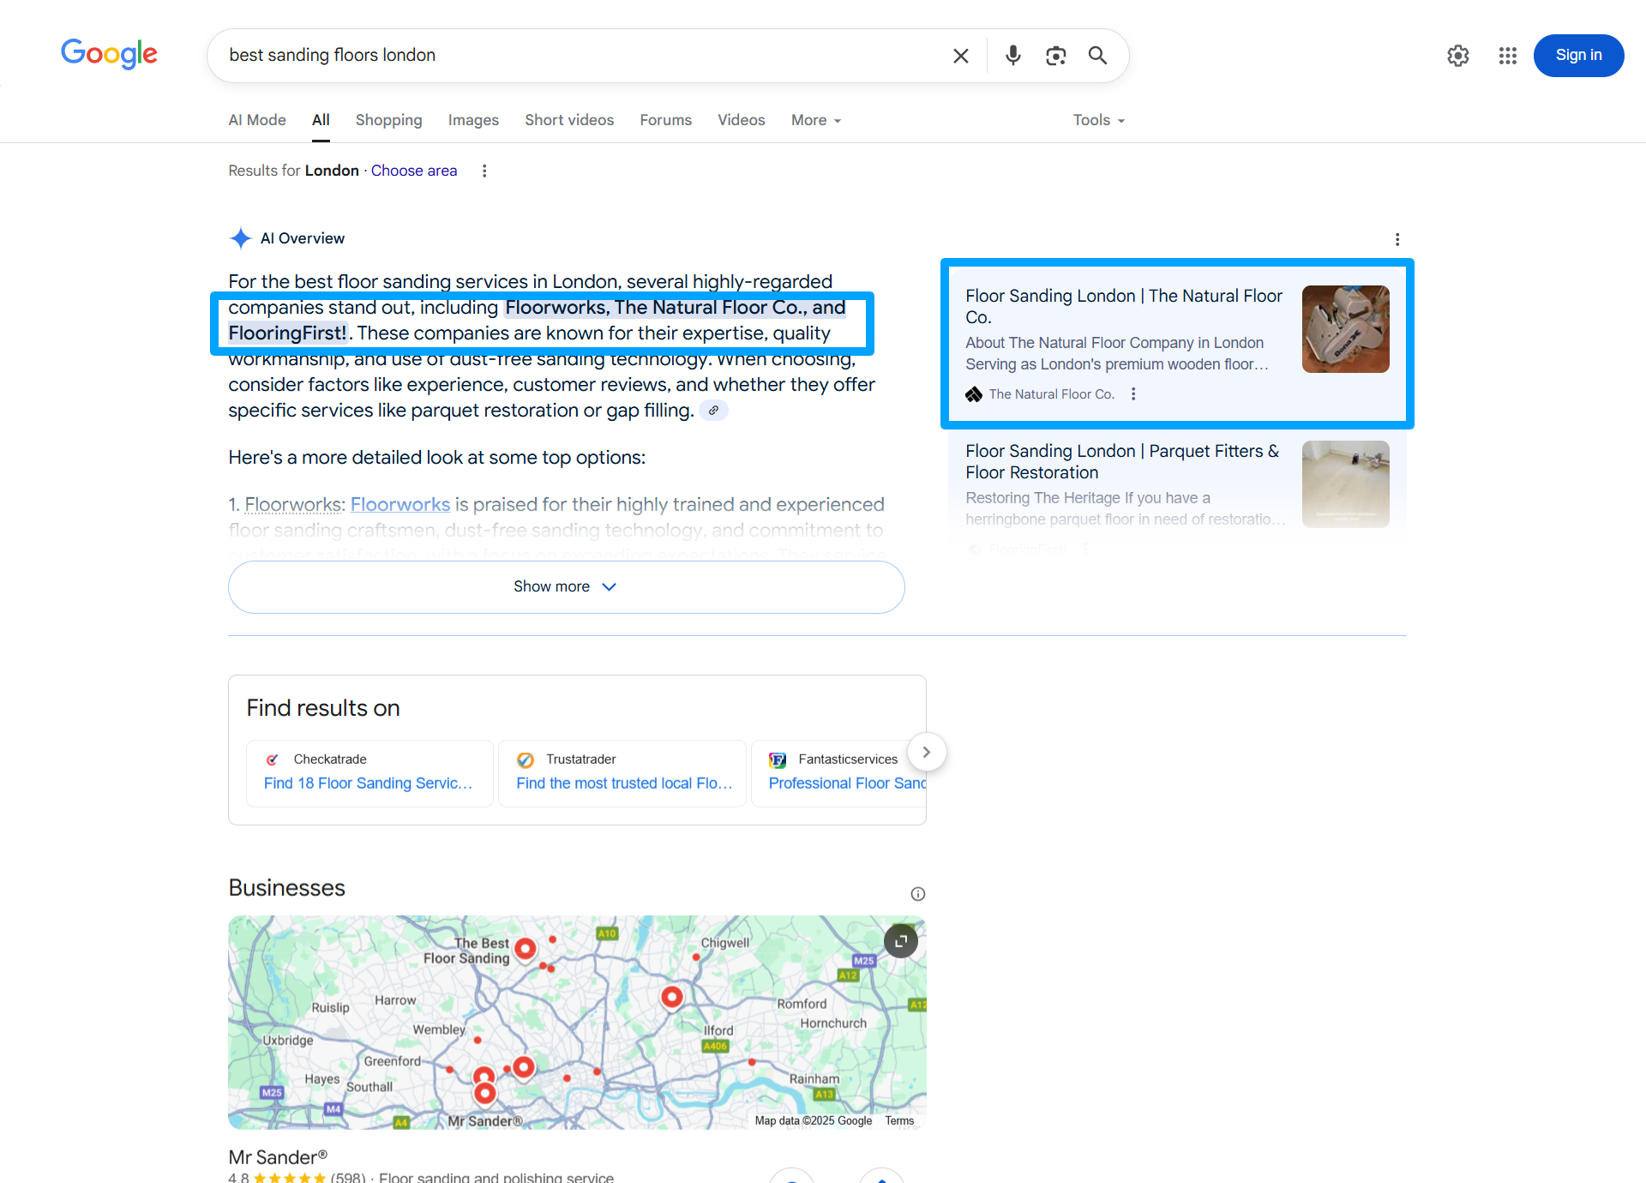The height and width of the screenshot is (1183, 1646).
Task: Switch to the Images tab
Action: (473, 120)
